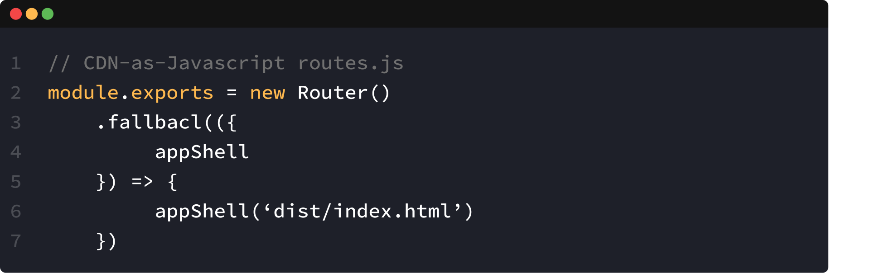The width and height of the screenshot is (870, 273).
Task: Click line number 5 in gutter
Action: pos(16,182)
